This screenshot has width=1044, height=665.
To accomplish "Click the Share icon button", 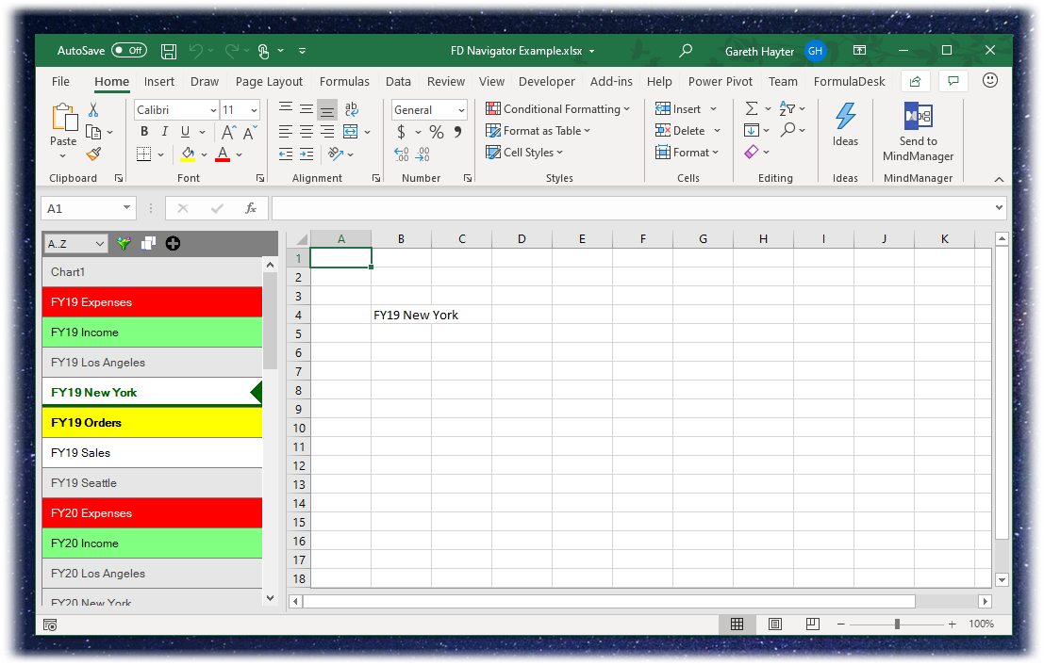I will click(x=916, y=81).
